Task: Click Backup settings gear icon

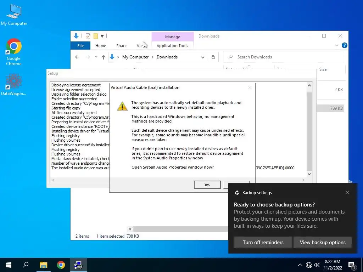Action: click(236, 193)
